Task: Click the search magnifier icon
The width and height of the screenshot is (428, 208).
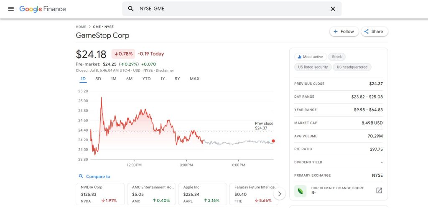Action: pos(131,9)
